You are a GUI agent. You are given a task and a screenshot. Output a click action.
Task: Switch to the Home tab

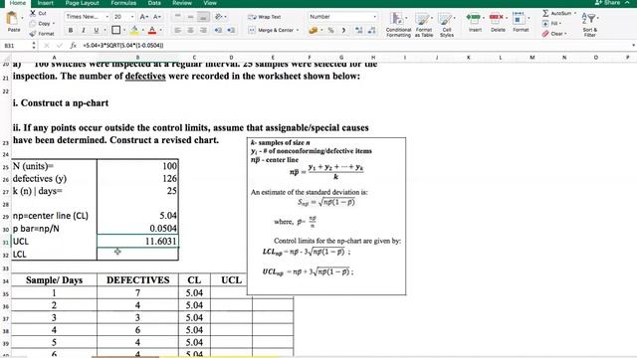(x=18, y=3)
